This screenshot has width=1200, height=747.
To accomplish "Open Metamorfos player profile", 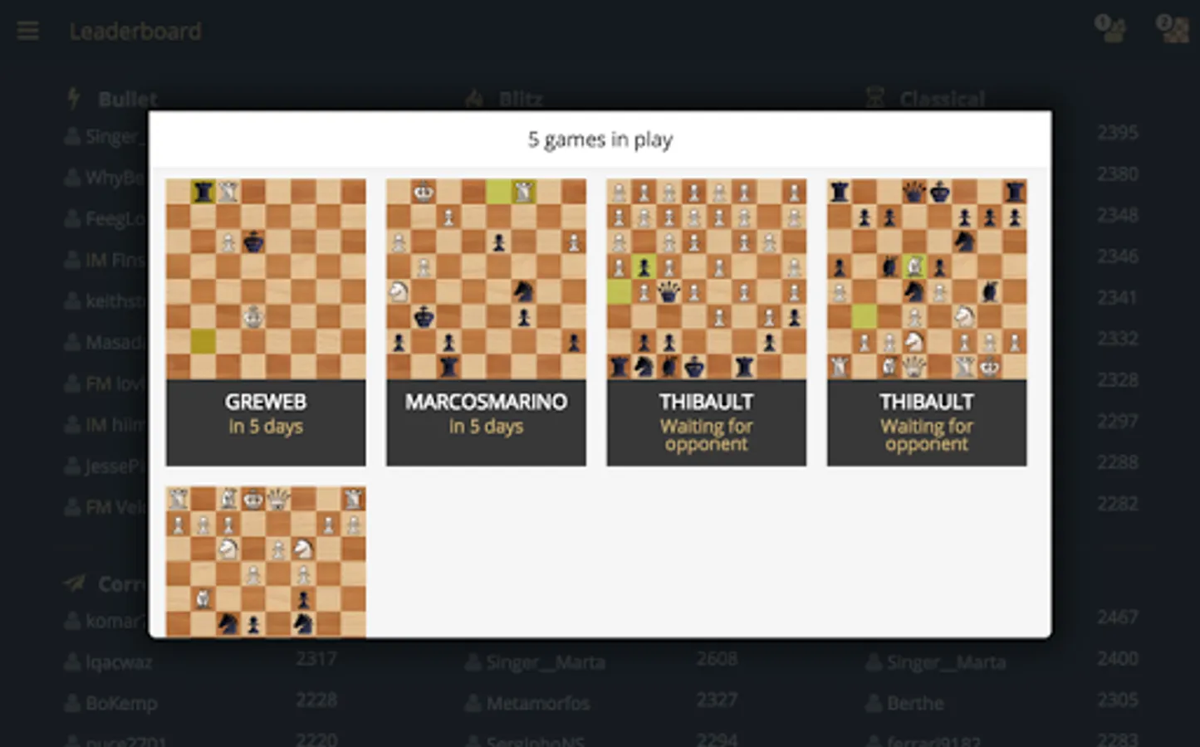I will (x=538, y=703).
